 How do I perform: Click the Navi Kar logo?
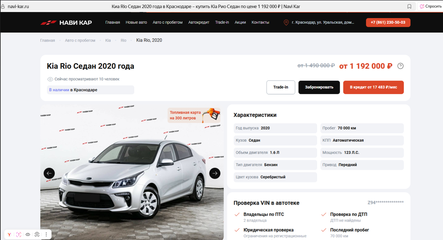[x=66, y=23]
